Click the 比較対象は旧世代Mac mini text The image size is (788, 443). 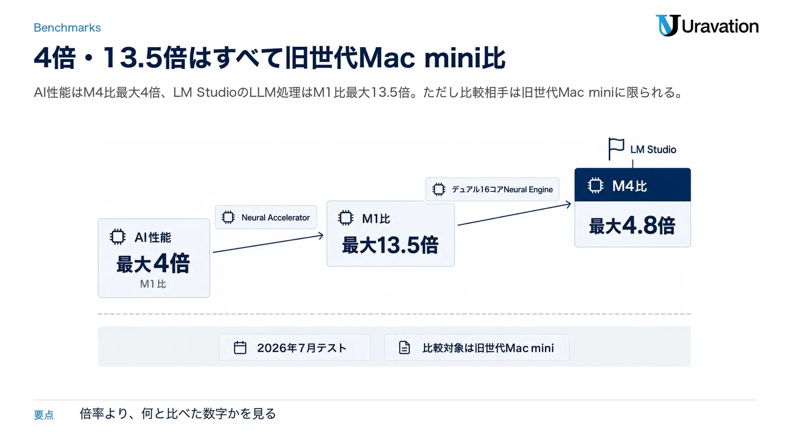pos(488,348)
